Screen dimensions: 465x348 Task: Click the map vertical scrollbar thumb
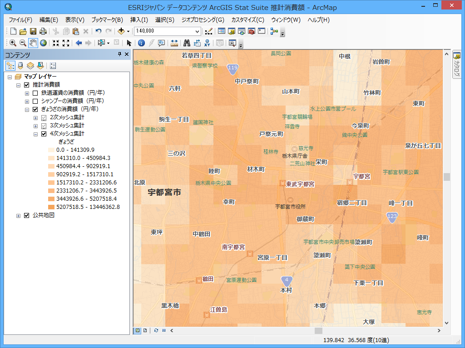[447, 177]
